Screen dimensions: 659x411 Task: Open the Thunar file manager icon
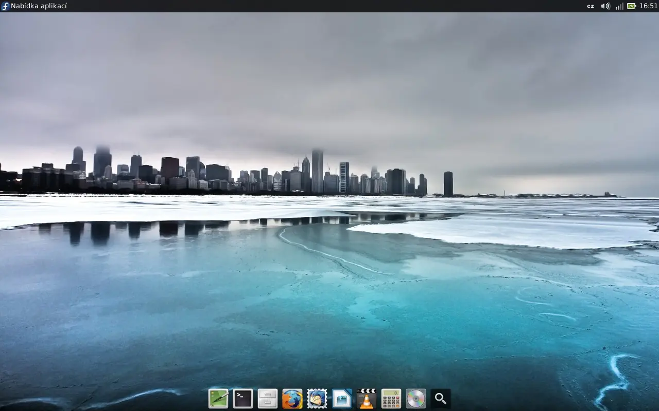click(x=267, y=398)
